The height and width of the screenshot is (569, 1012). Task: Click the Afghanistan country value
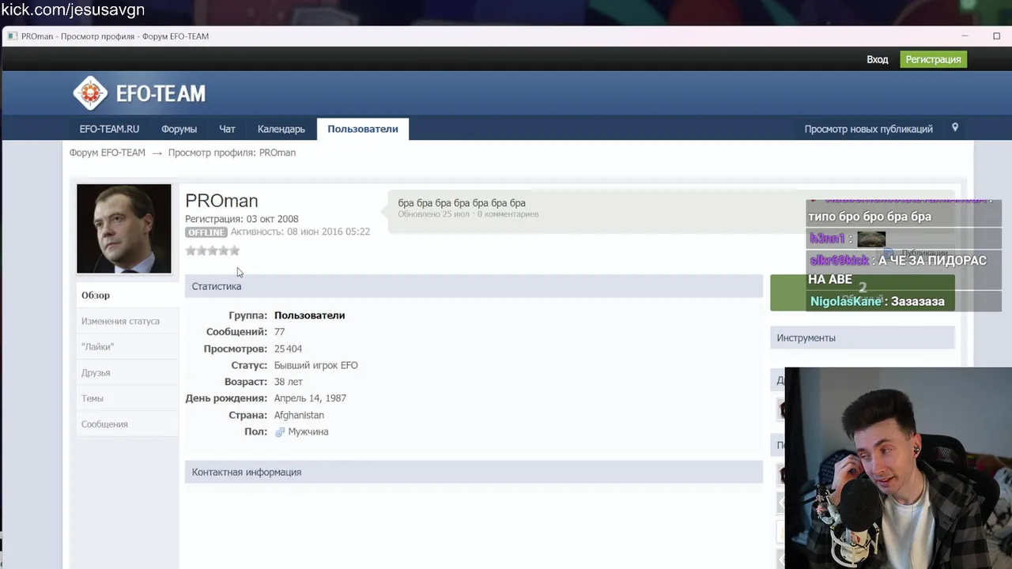click(299, 415)
